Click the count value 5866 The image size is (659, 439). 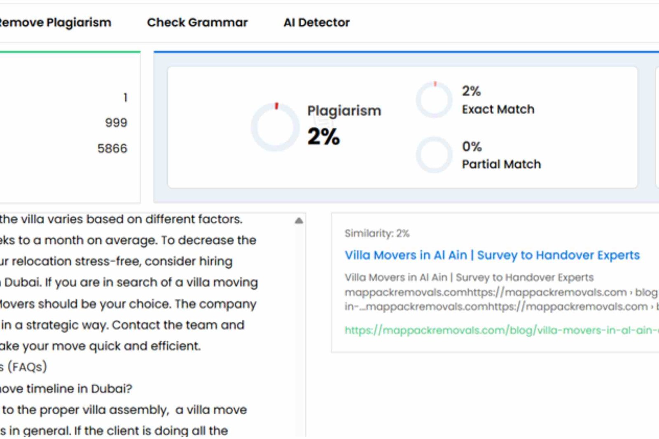112,148
